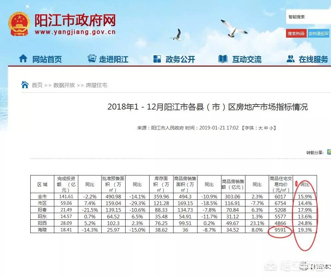Click the people icon of 在线服务

coord(291,58)
